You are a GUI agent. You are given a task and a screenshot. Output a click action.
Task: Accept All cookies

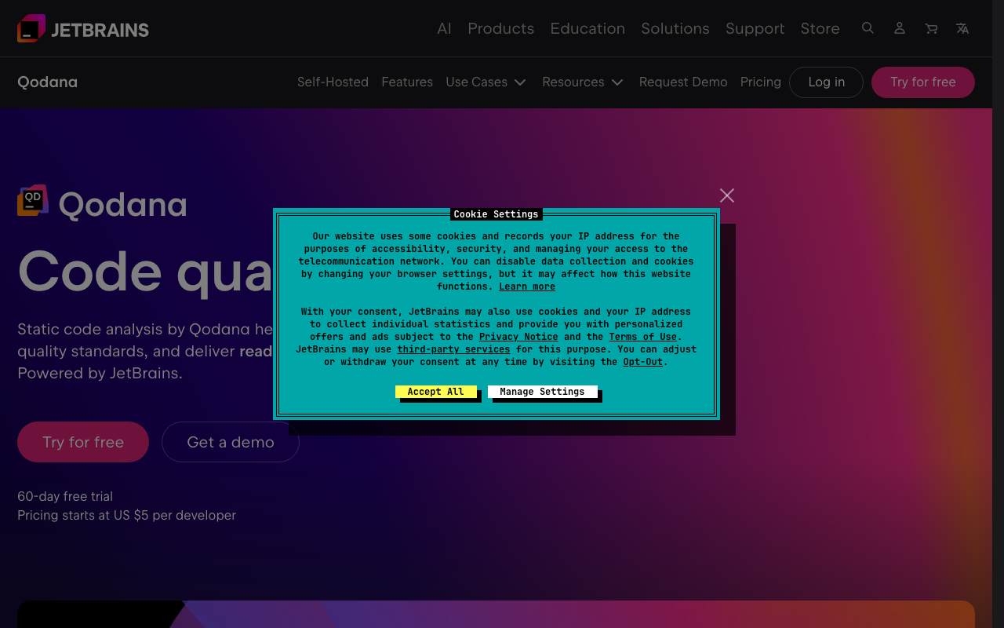click(437, 392)
